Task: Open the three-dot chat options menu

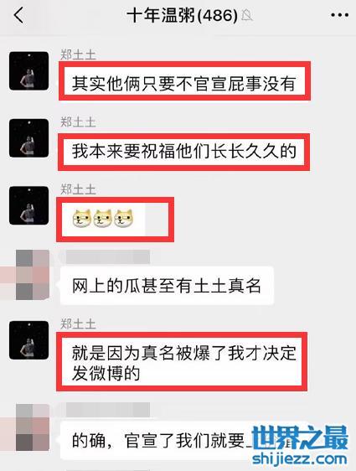Action: (339, 15)
